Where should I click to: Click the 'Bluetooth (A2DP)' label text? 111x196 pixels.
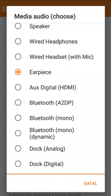51,103
